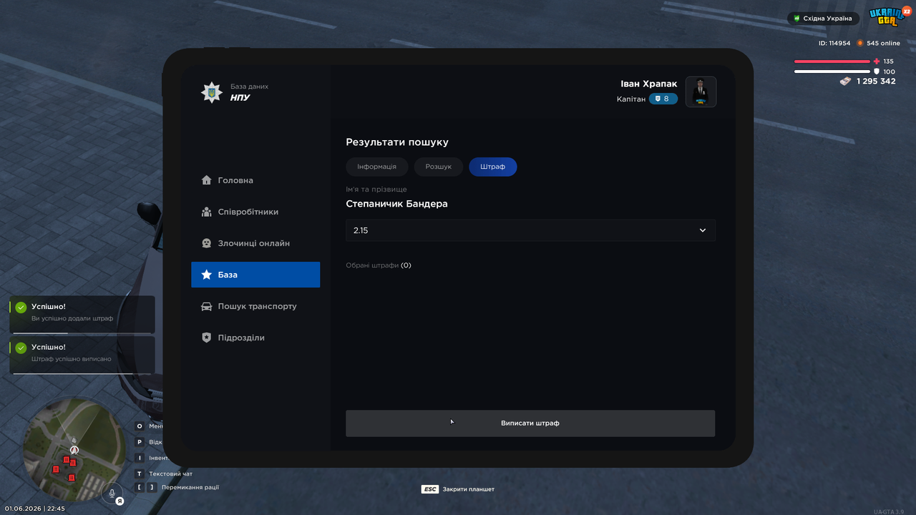The height and width of the screenshot is (515, 916).
Task: Click the people icon beside Співробітники
Action: click(206, 212)
